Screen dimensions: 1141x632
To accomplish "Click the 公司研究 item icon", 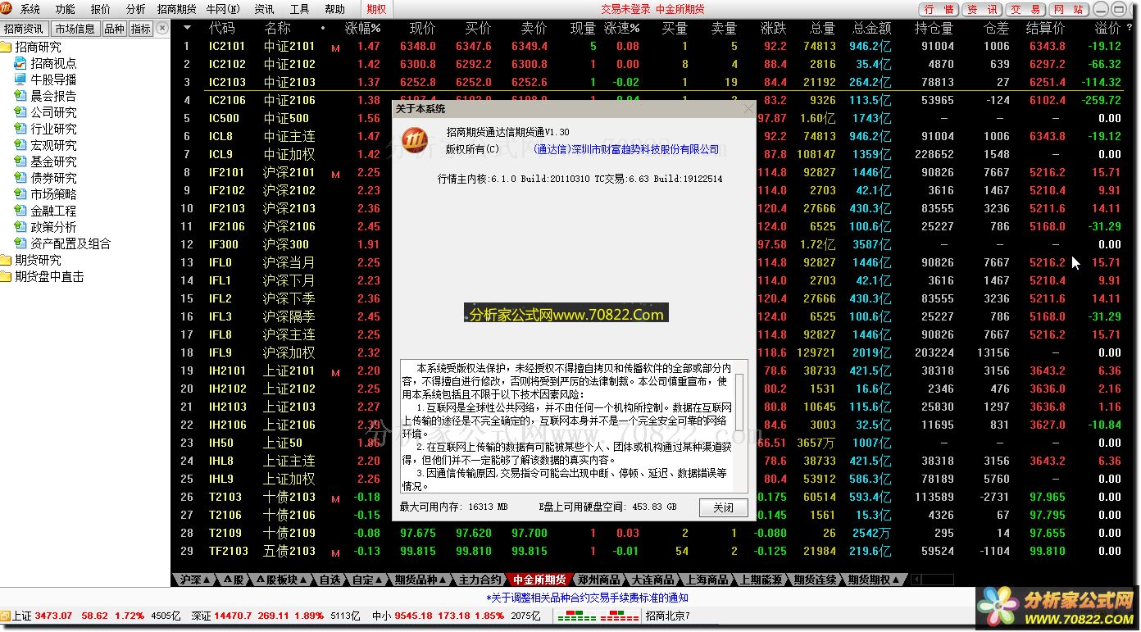I will (21, 112).
